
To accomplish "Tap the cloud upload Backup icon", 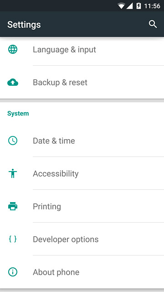I will pos(13,82).
